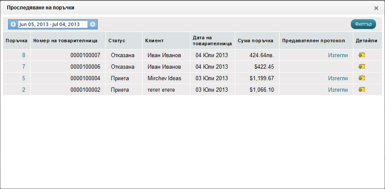Open order number 8 link

pos(24,55)
